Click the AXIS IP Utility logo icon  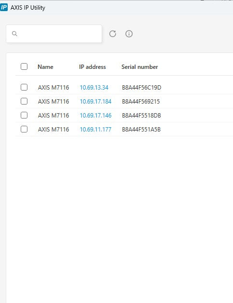[x=4, y=7]
